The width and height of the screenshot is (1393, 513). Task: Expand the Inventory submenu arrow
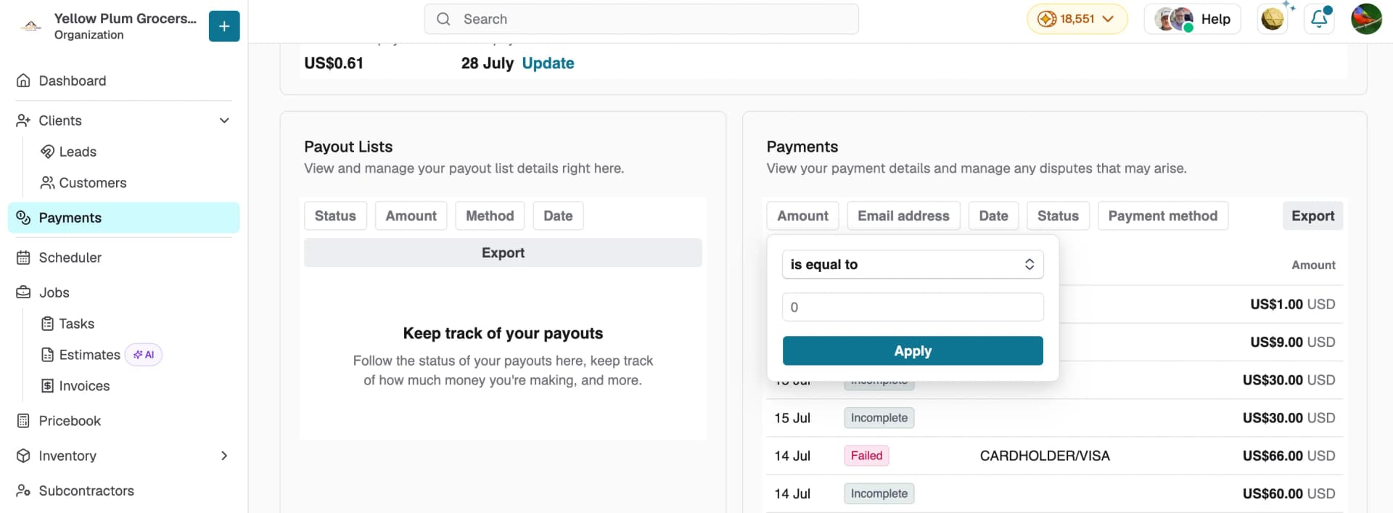coord(224,456)
